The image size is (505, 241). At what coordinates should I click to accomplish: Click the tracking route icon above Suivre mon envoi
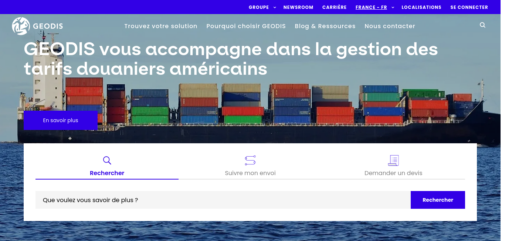(250, 160)
